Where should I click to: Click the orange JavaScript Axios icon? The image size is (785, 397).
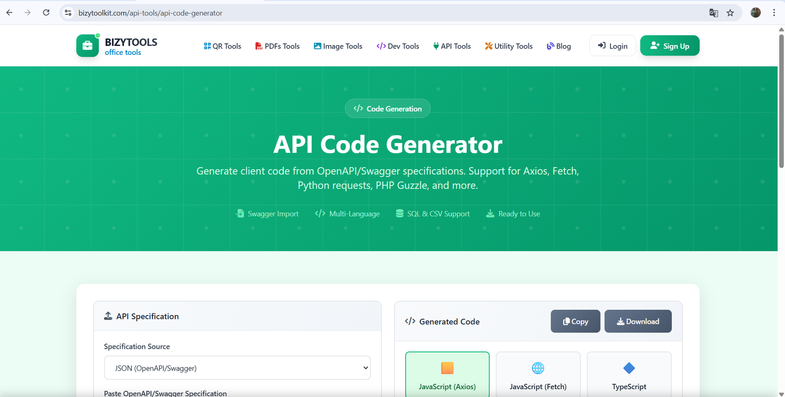(447, 368)
